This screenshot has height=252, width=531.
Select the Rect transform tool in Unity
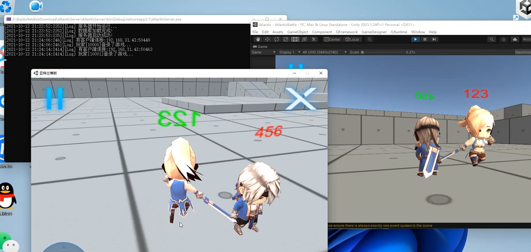(x=295, y=39)
